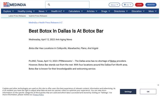Expand the Health A-Z menu
160x100 pixels.
pyautogui.click(x=58, y=11)
